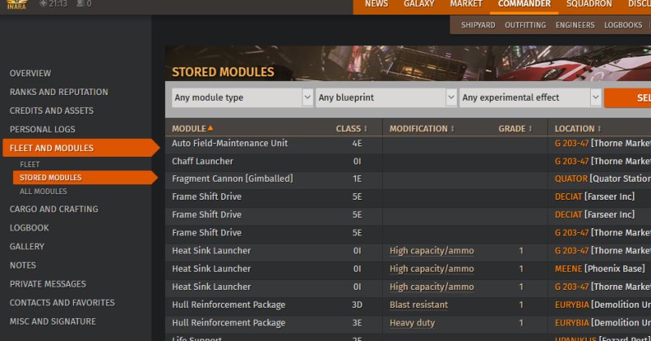Open Logbooks submenu item
The height and width of the screenshot is (341, 651).
(623, 25)
